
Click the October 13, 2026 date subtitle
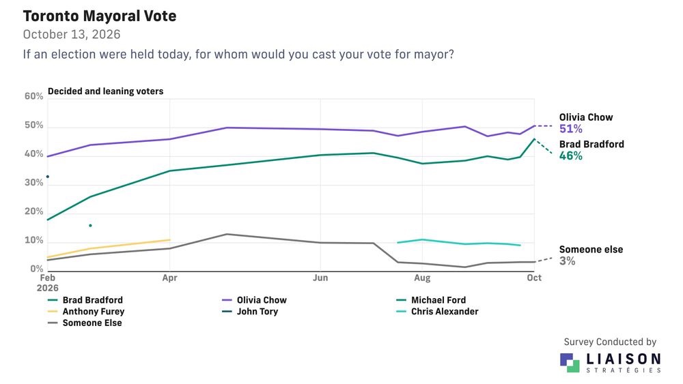point(72,34)
